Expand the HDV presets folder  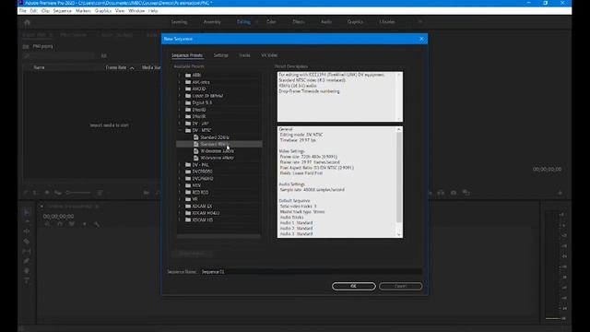[180, 185]
